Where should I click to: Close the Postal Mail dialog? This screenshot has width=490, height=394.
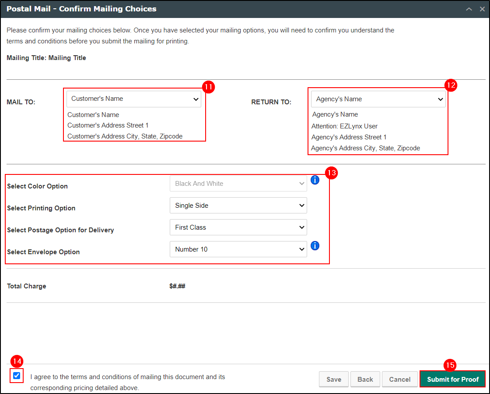[482, 9]
